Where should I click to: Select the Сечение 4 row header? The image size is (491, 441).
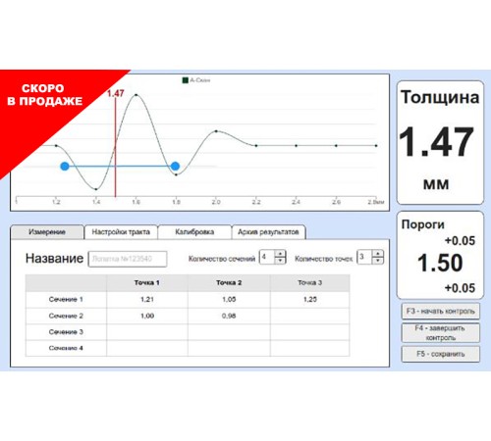click(x=66, y=348)
